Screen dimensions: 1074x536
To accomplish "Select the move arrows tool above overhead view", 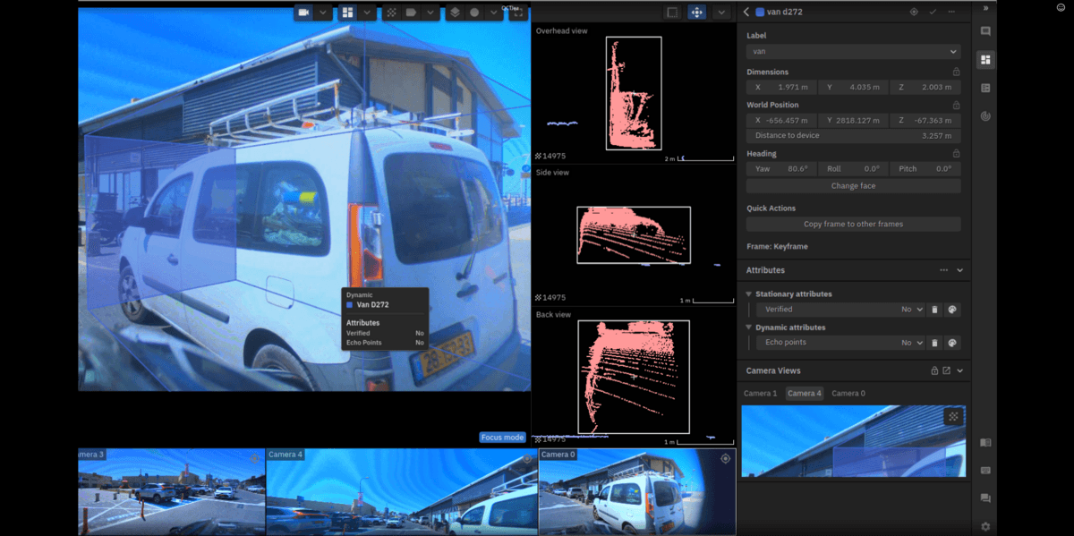I will click(x=696, y=13).
